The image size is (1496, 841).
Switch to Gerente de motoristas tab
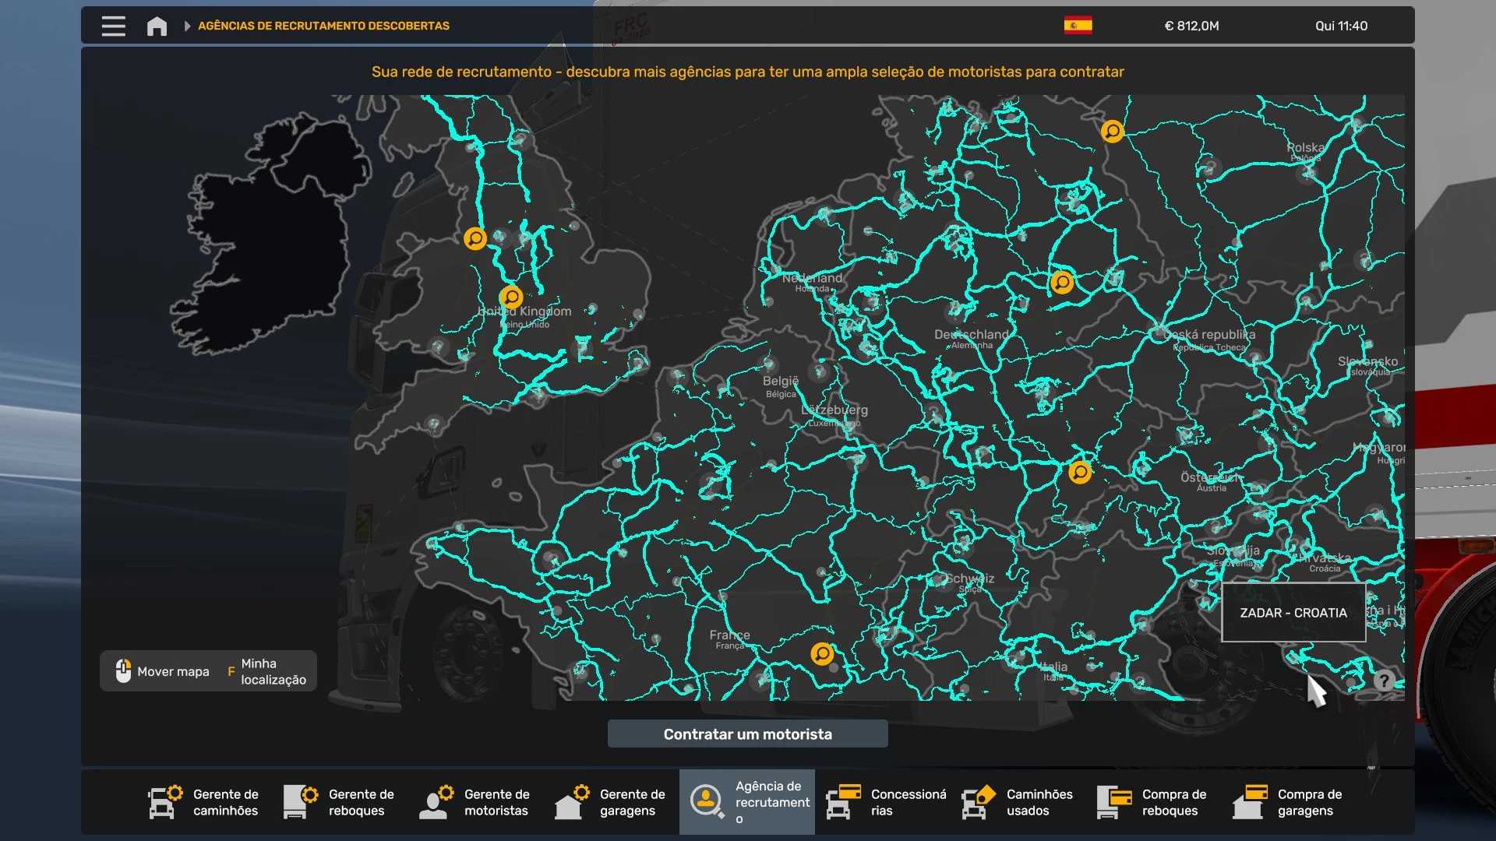(x=475, y=802)
